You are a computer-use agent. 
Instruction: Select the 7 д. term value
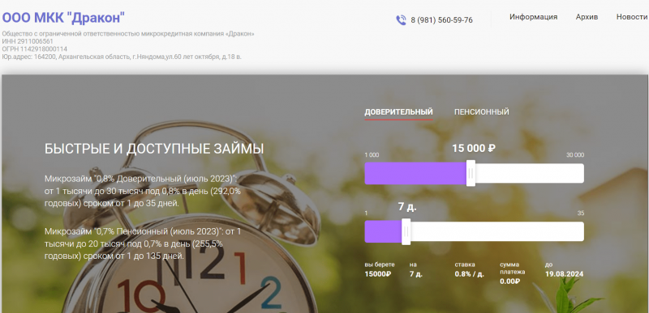[407, 206]
